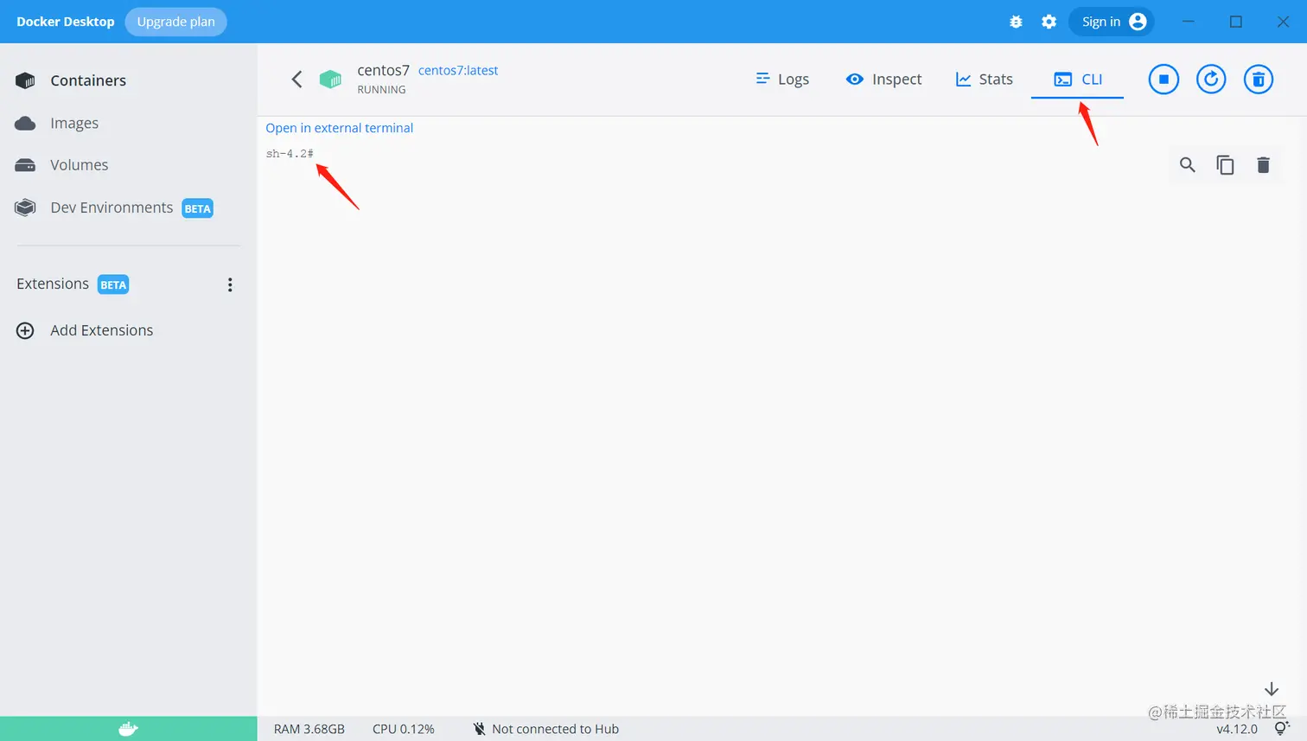Click the Upgrade plan button
1307x741 pixels.
[175, 22]
